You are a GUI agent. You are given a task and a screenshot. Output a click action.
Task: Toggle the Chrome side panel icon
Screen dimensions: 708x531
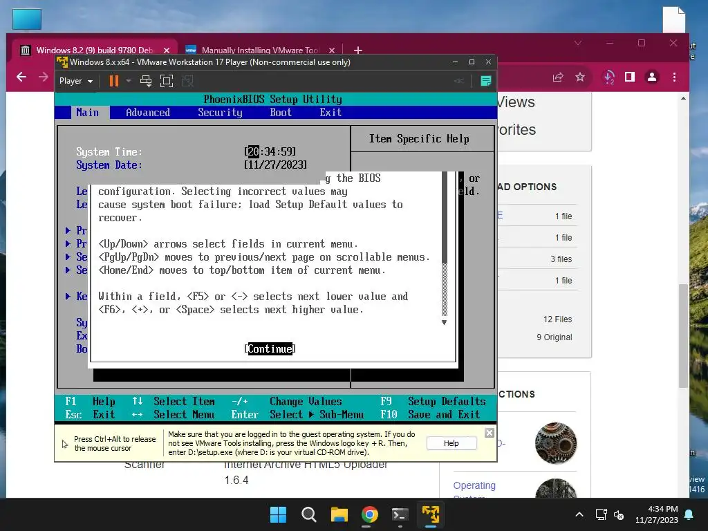coord(630,77)
